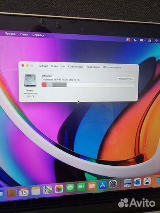Click the Управлять… button
Viewport: 160px width, 213px height.
tap(126, 78)
